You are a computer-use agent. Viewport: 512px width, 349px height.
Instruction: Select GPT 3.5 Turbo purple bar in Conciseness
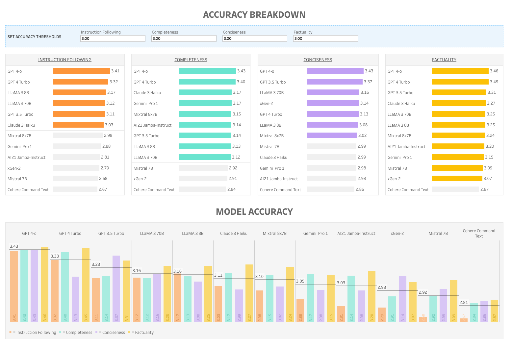[x=335, y=82]
